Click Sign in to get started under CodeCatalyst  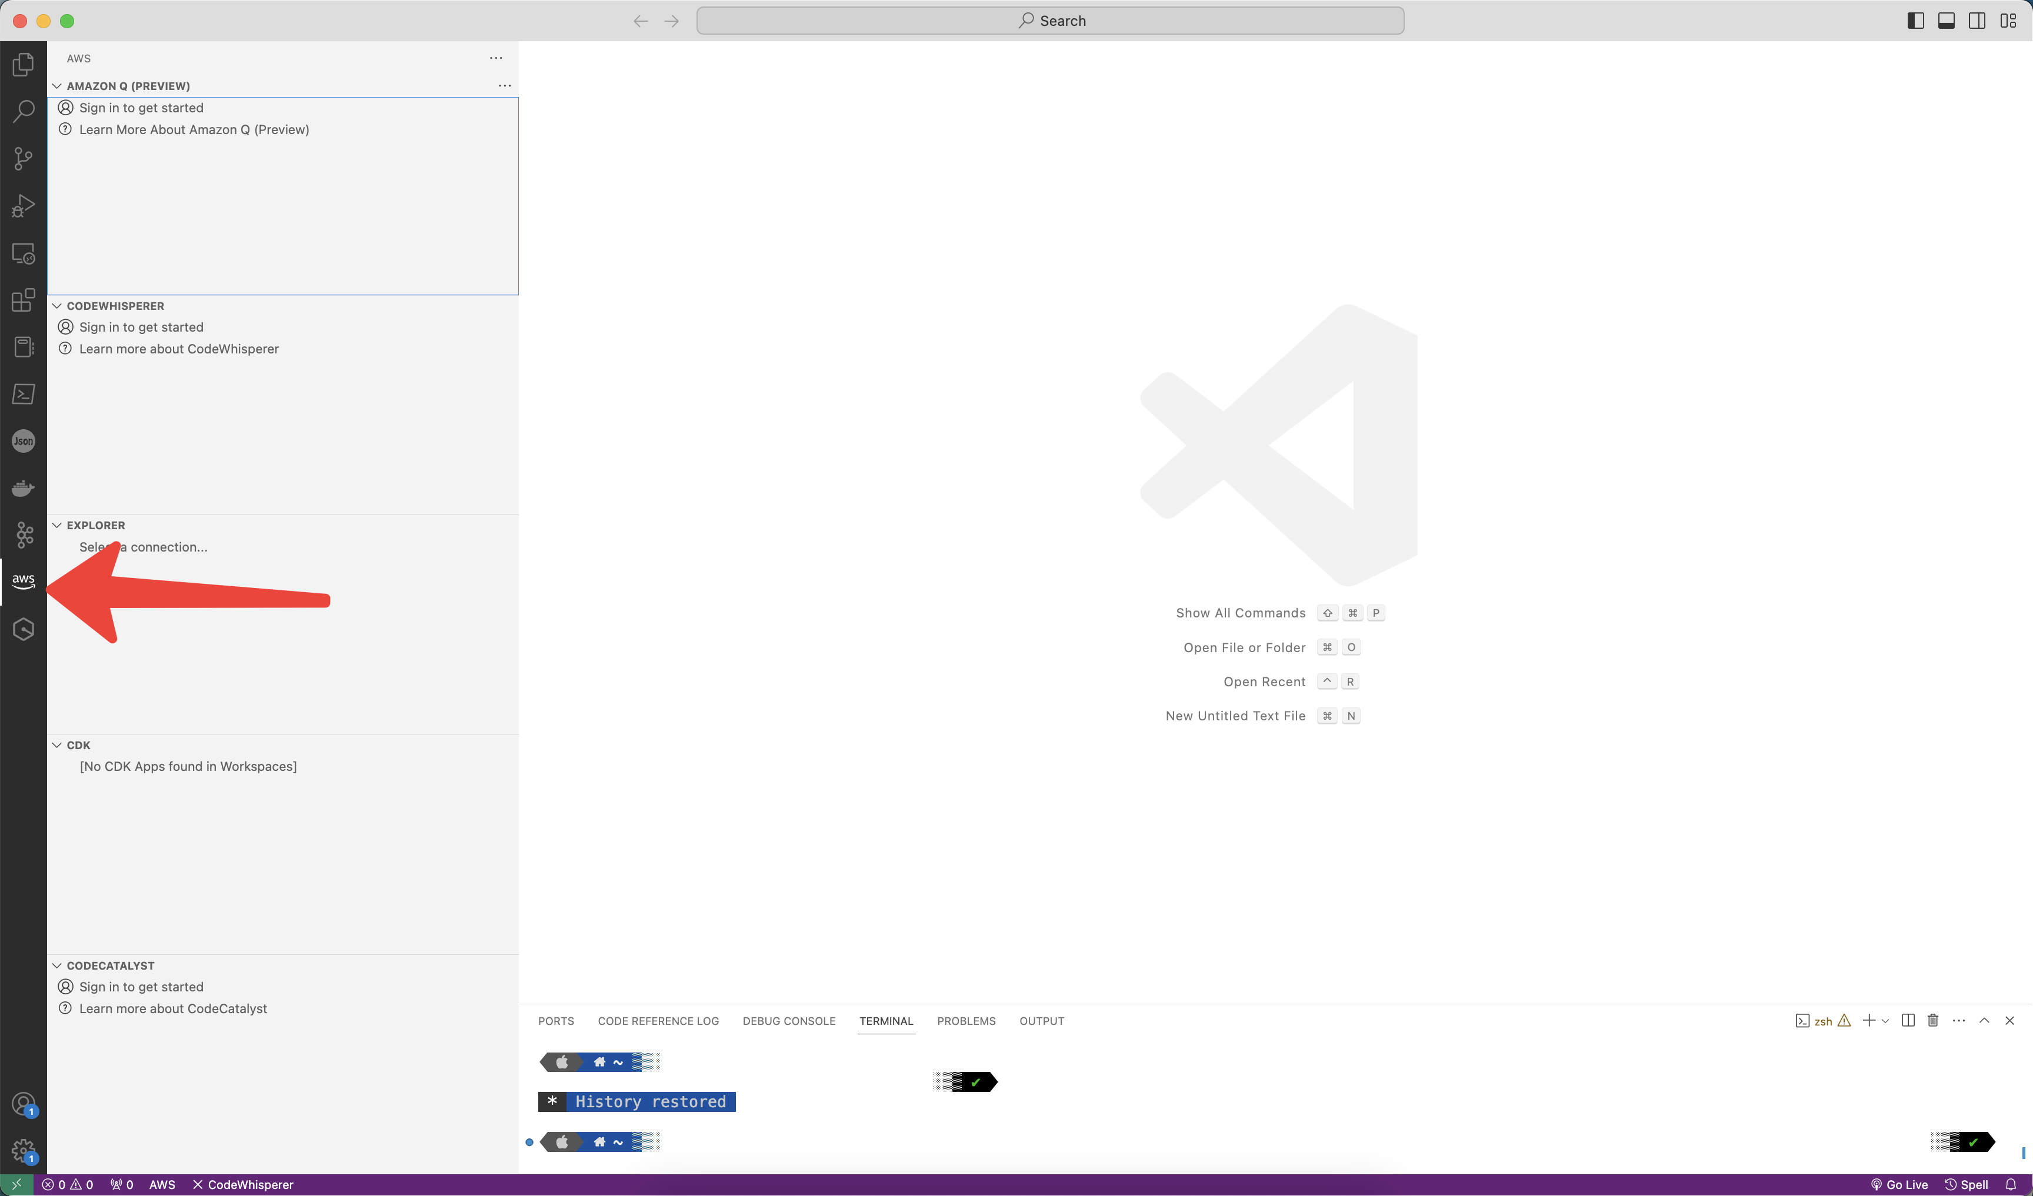pos(282,987)
